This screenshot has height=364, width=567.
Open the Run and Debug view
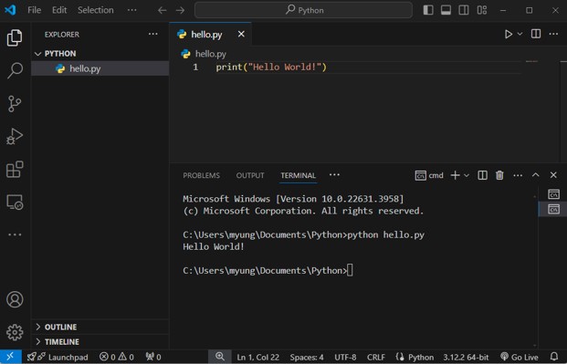(15, 136)
